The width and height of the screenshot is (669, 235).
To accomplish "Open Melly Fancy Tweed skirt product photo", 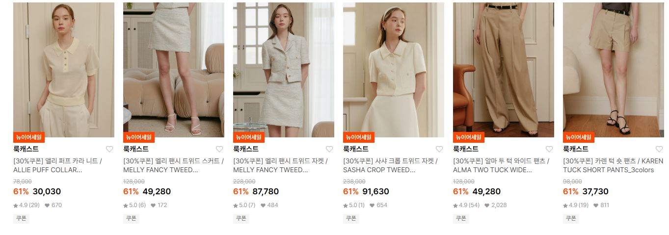I will [174, 70].
